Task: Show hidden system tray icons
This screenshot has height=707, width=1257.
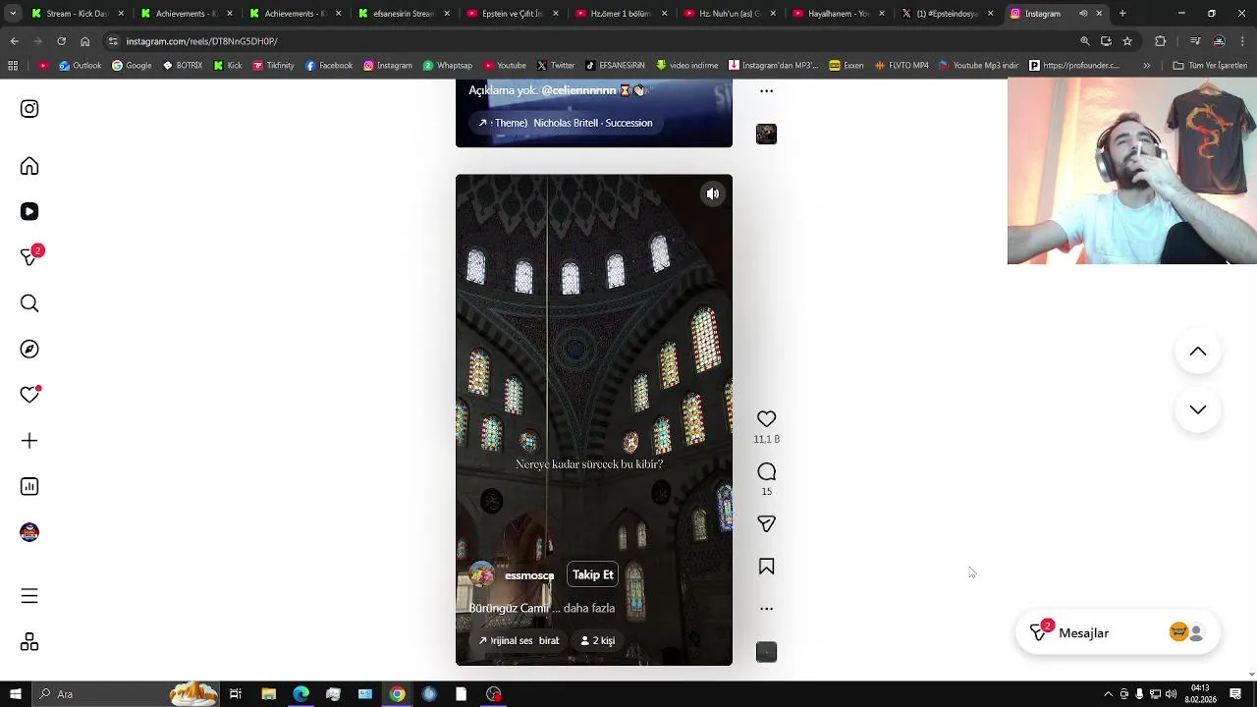Action: point(1108,694)
